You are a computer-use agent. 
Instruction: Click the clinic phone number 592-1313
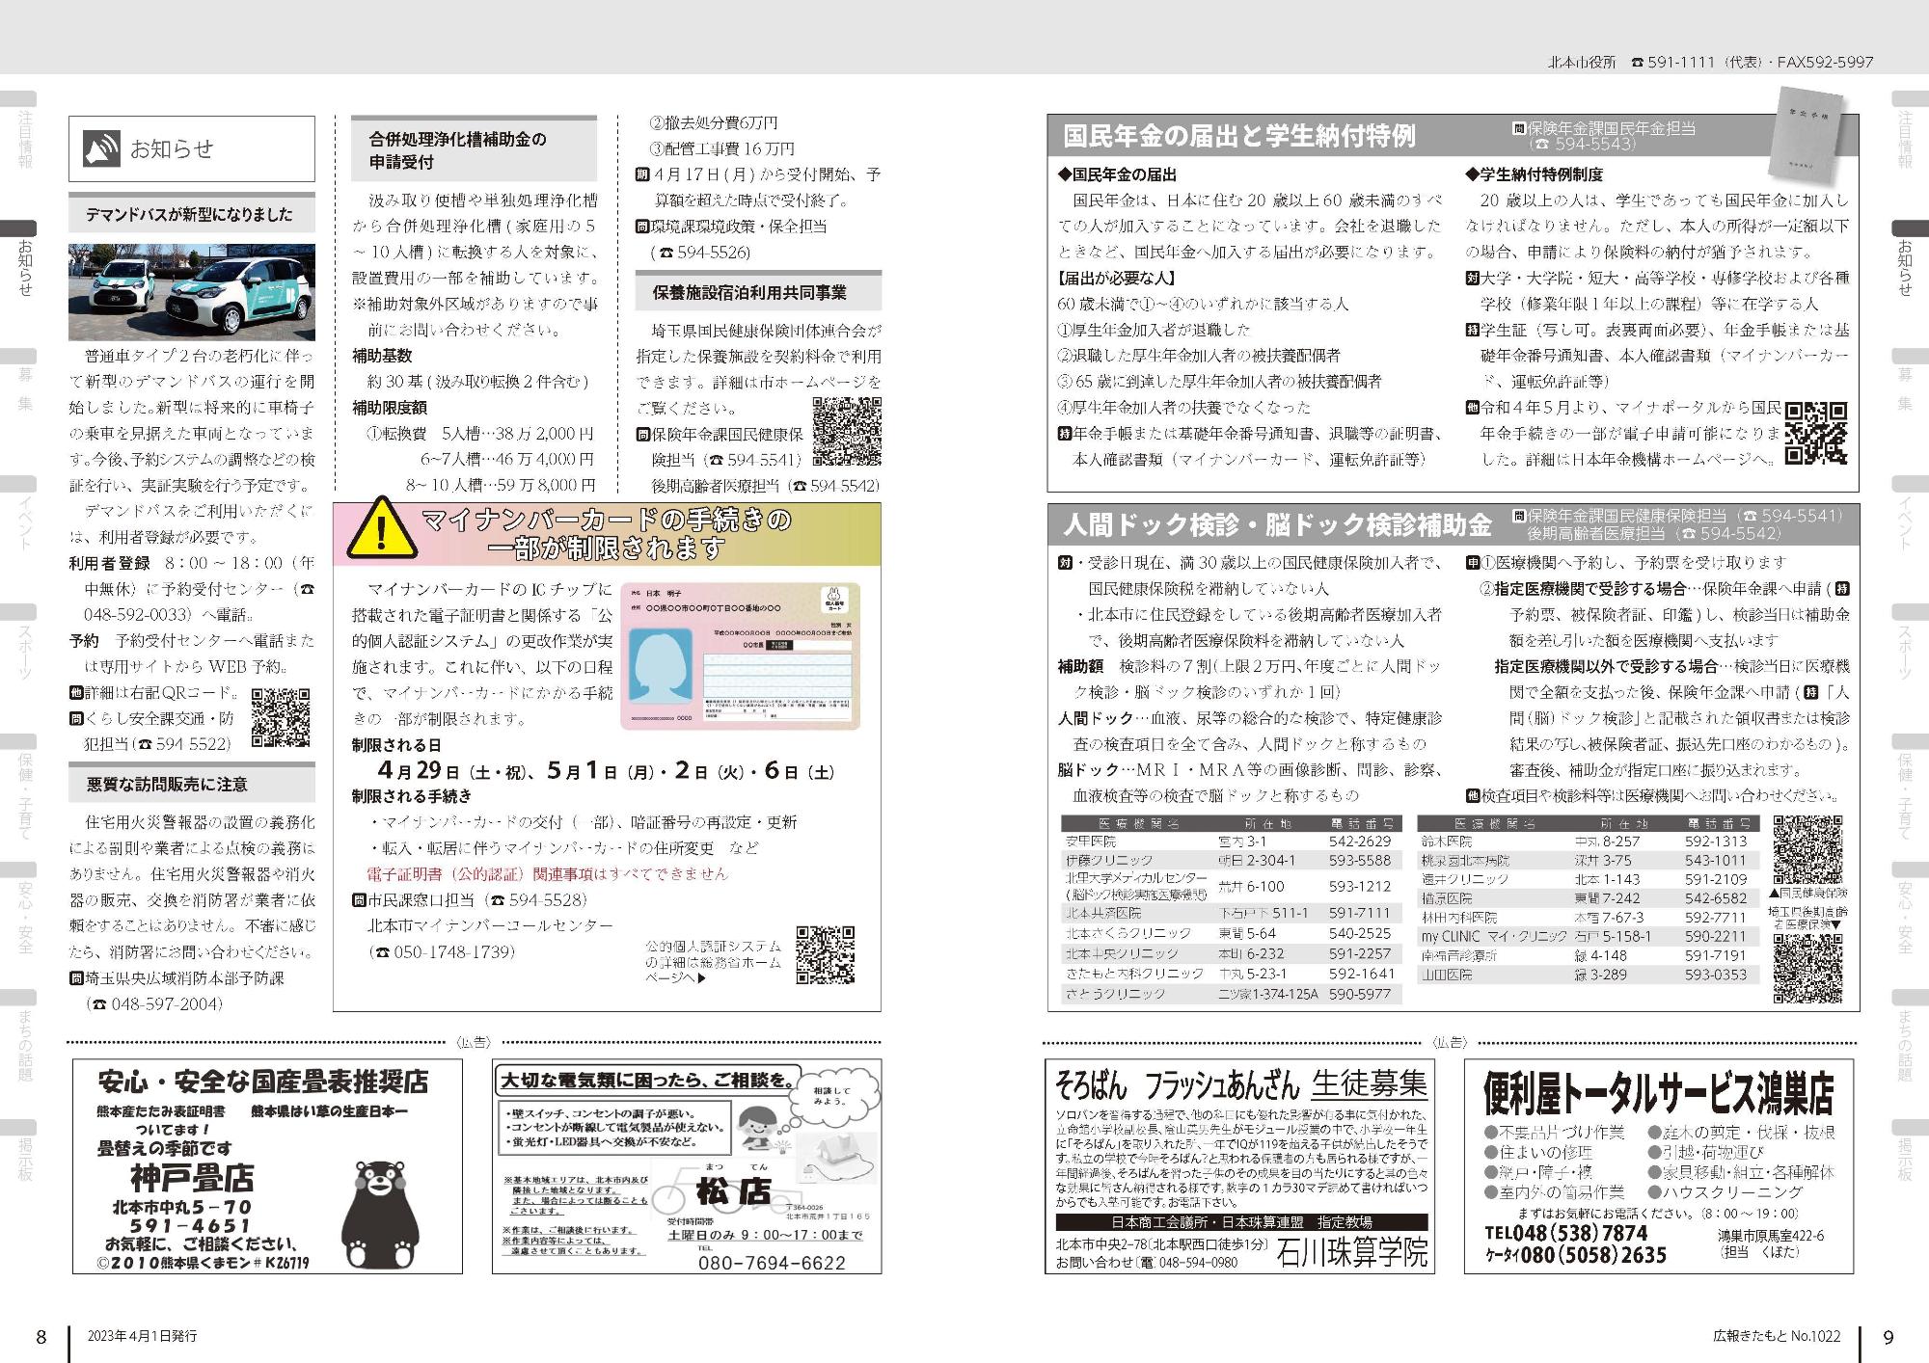(1716, 842)
